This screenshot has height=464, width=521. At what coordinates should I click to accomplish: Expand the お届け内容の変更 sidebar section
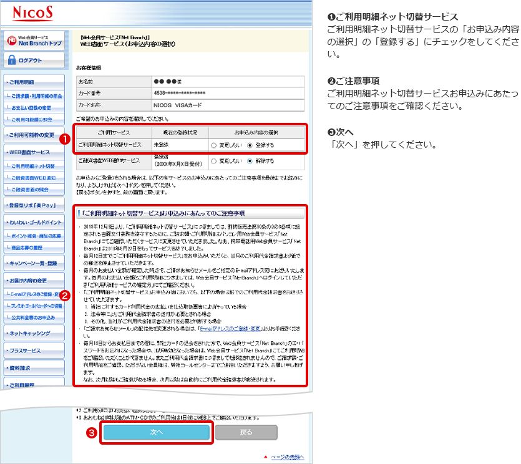click(33, 281)
